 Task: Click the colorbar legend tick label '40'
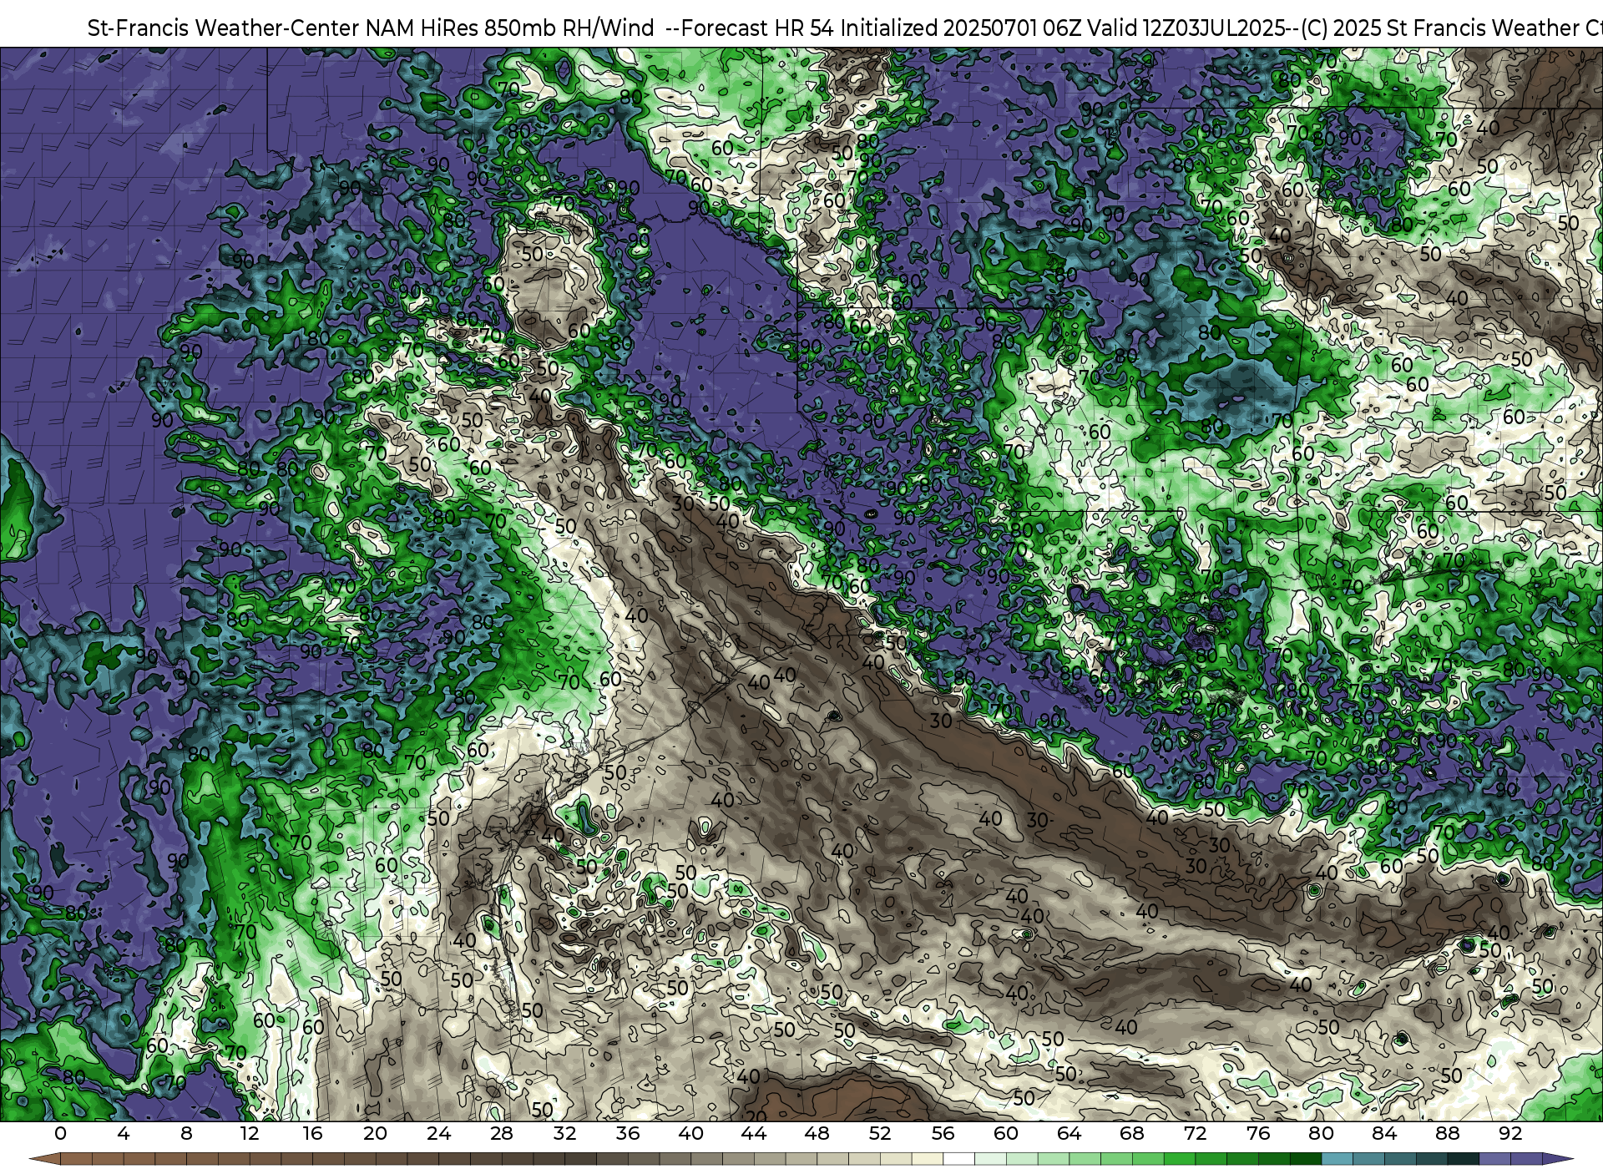[x=691, y=1134]
